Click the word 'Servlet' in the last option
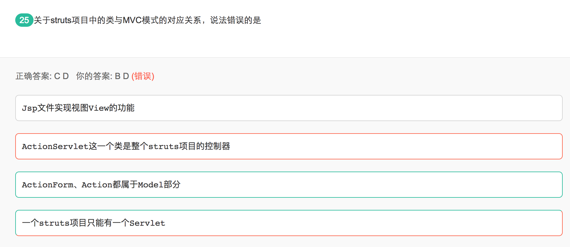Viewport: 570px width, 247px height. (147, 223)
